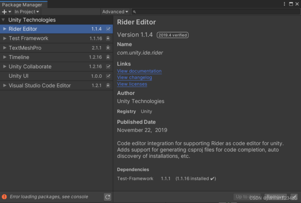The image size is (301, 203).
Task: Select the Package Manager tab
Action: point(22,4)
